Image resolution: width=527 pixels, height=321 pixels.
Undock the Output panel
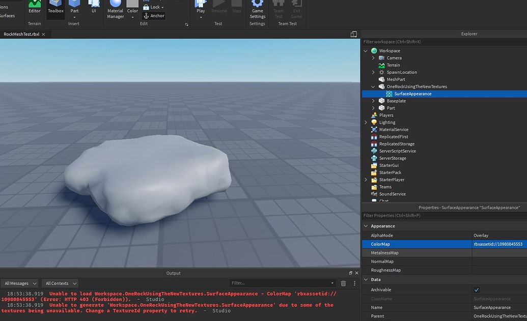point(350,273)
